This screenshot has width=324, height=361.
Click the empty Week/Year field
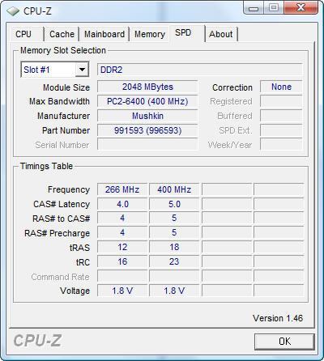coord(281,144)
